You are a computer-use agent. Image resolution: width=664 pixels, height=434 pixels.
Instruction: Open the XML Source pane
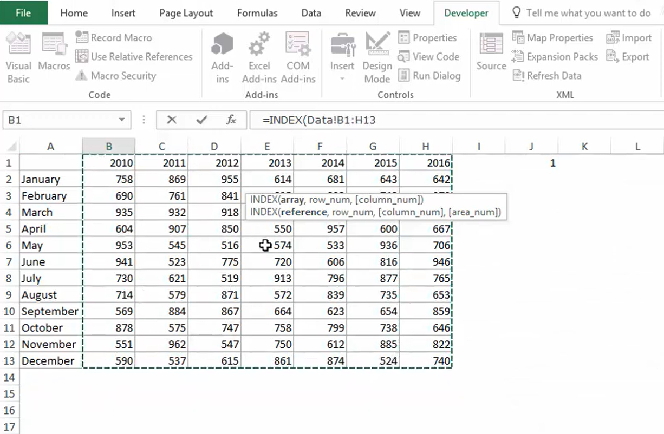491,52
